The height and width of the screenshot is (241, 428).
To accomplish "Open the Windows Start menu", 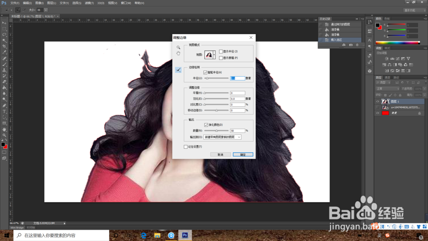I will pyautogui.click(x=6, y=235).
